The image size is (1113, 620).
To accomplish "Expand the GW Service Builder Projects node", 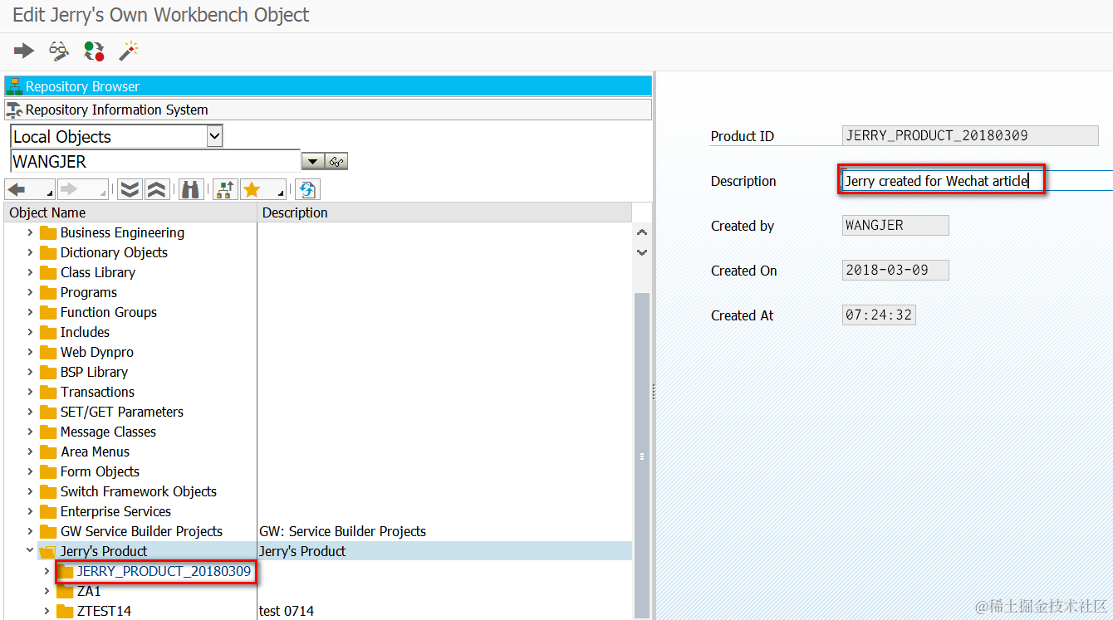I will point(31,531).
